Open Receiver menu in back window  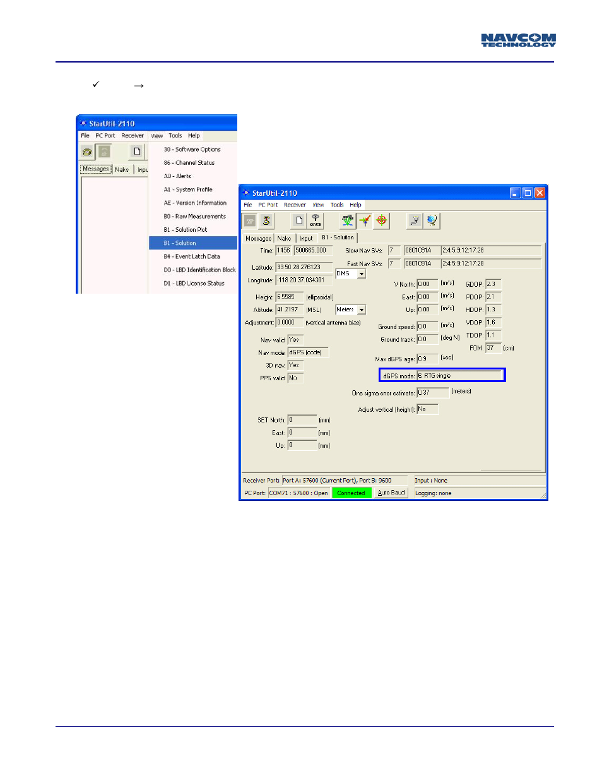coord(133,136)
